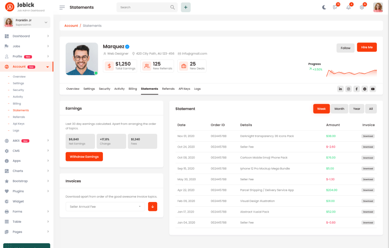This screenshot has height=248, width=389.
Task: Collapse the sidebar with hamburger icon
Action: pyautogui.click(x=62, y=7)
